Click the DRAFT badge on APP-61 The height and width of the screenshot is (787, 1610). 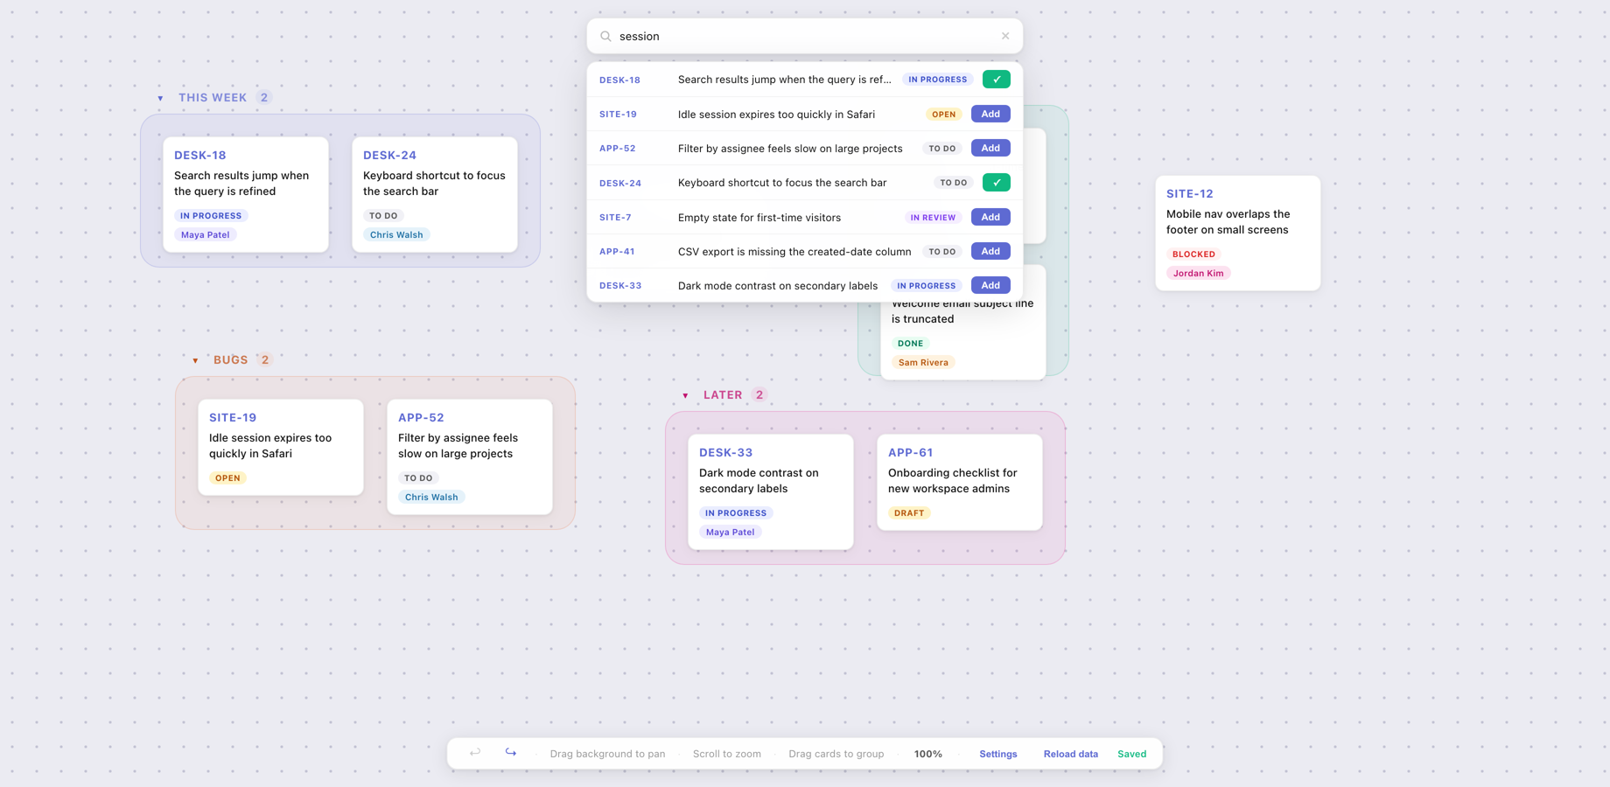tap(909, 513)
